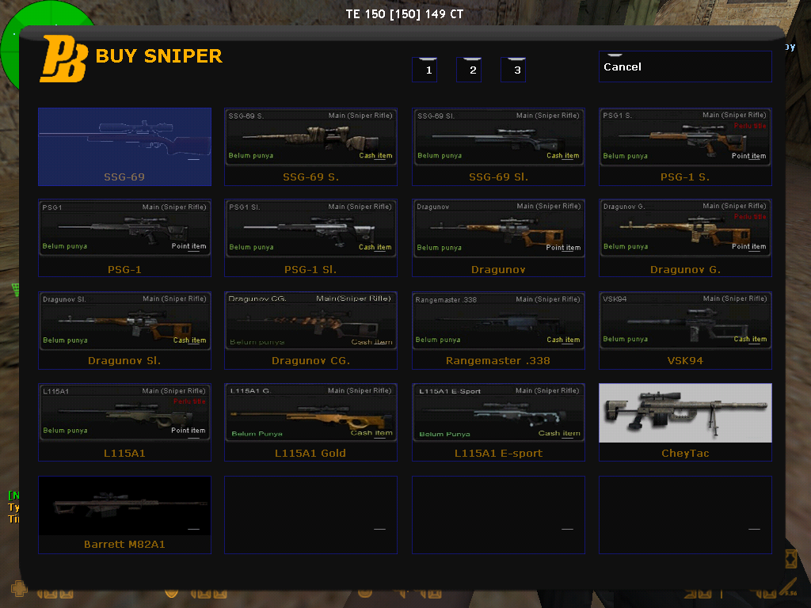Choose the Dragunov G. weapon
This screenshot has height=608, width=811.
click(685, 237)
